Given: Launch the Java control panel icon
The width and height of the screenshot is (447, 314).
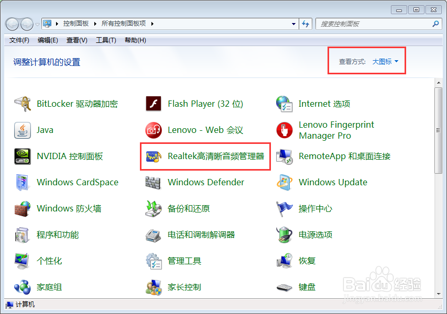Looking at the screenshot, I should [23, 130].
